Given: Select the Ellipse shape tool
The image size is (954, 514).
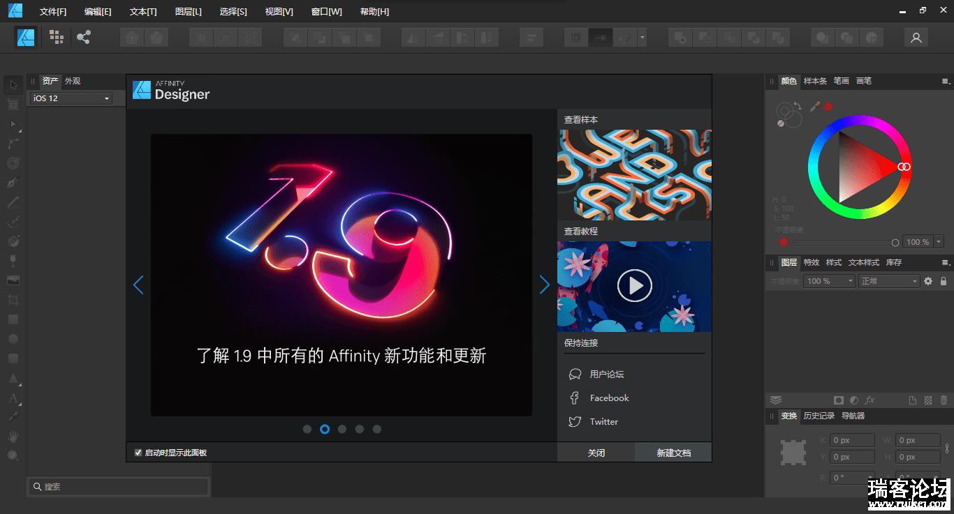Looking at the screenshot, I should pyautogui.click(x=13, y=339).
